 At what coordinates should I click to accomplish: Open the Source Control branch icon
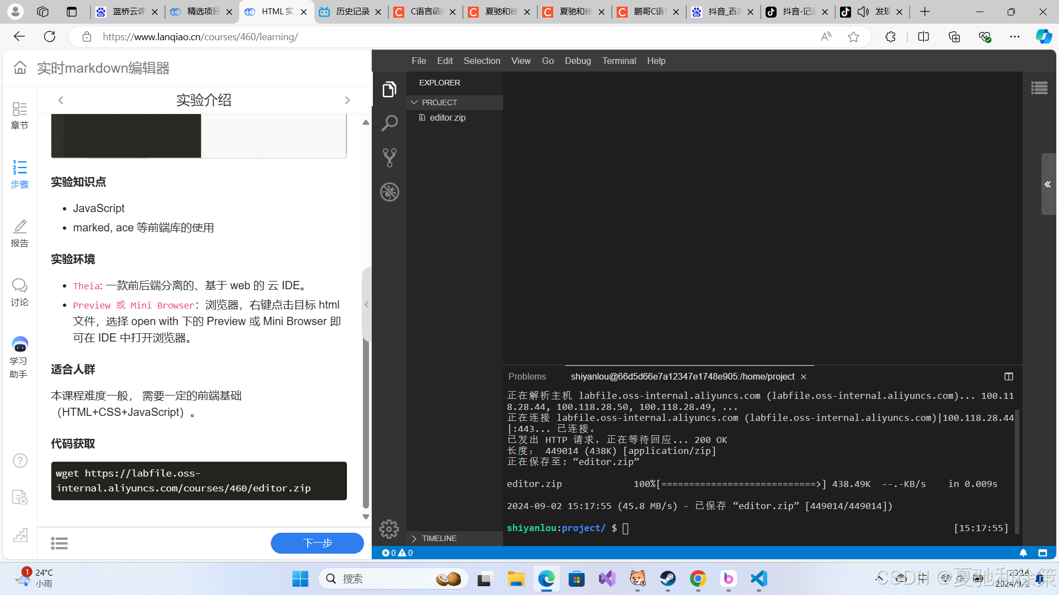click(389, 158)
